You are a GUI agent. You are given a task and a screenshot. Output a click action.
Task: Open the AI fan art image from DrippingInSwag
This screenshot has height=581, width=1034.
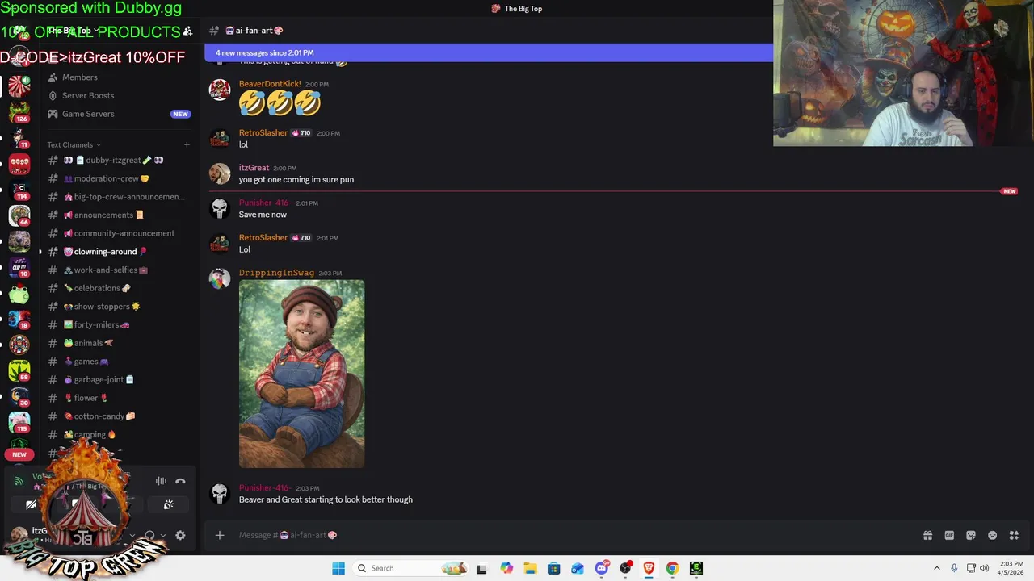point(301,374)
